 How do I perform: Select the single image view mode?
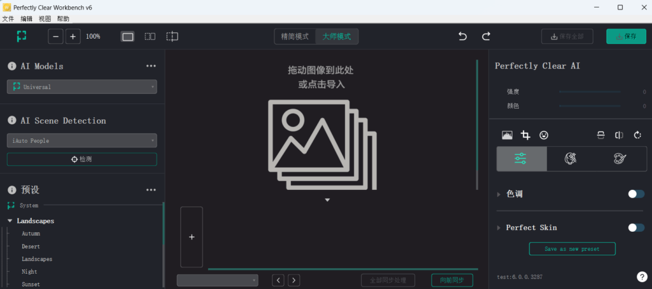128,36
